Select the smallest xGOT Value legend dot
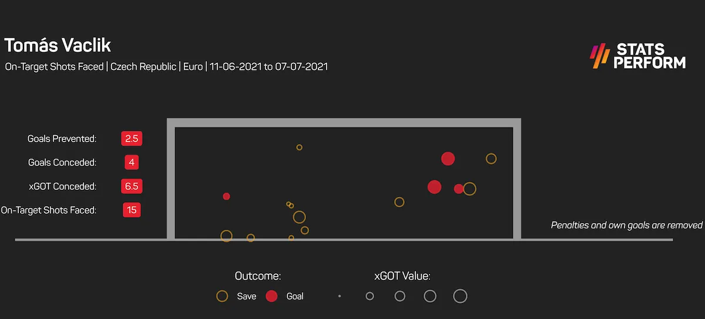 pyautogui.click(x=340, y=296)
